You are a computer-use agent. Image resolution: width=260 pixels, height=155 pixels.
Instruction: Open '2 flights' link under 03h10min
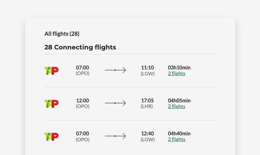176,74
